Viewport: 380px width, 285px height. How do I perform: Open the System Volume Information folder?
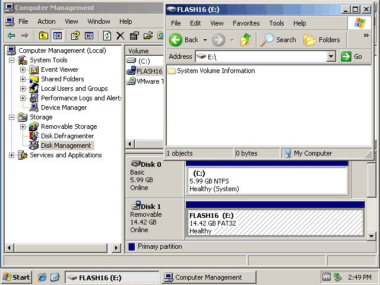[211, 71]
